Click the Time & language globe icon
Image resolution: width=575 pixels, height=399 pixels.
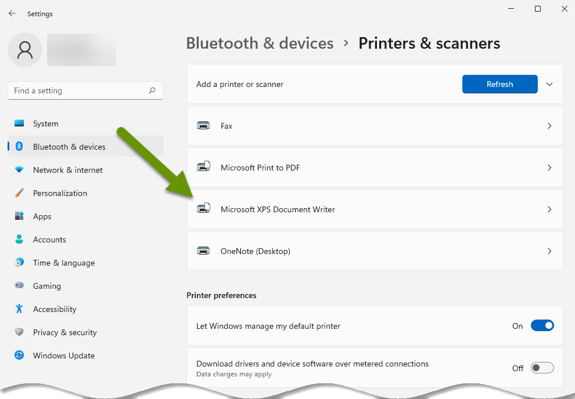[x=19, y=263]
